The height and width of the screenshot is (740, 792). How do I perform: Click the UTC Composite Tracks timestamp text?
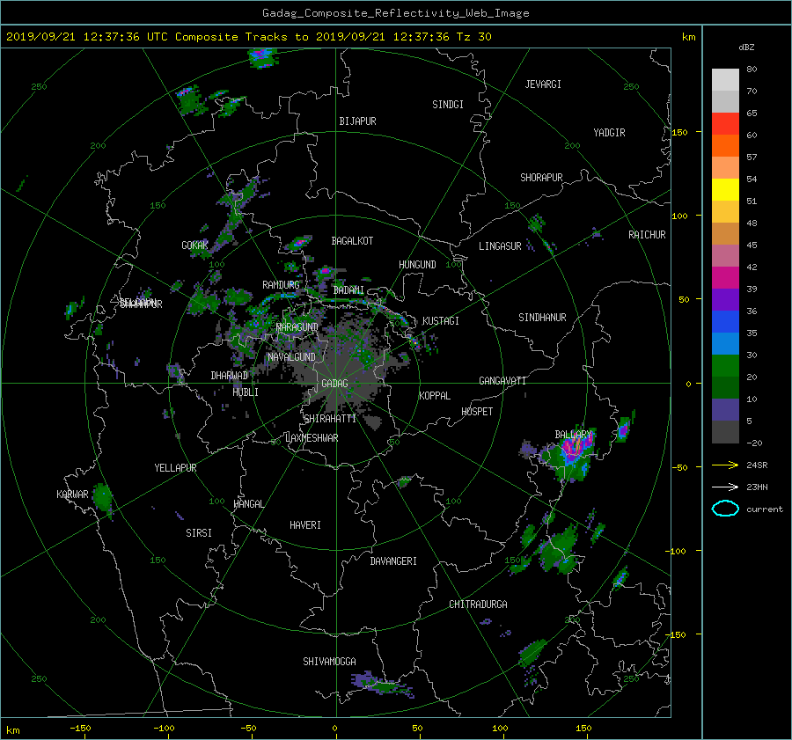coord(248,37)
